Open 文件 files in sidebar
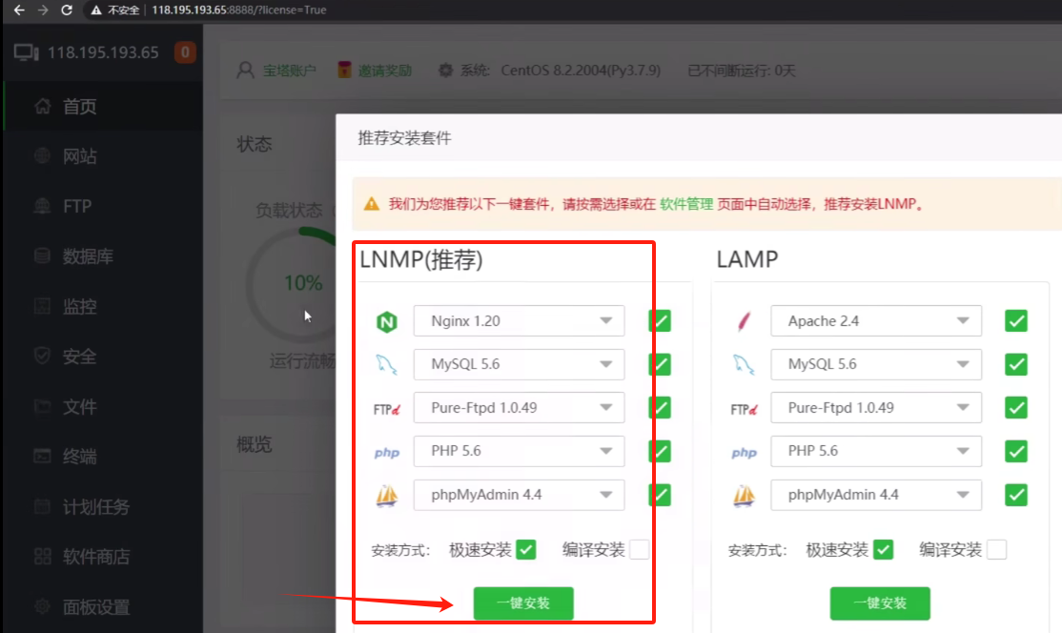This screenshot has height=633, width=1062. (103, 407)
